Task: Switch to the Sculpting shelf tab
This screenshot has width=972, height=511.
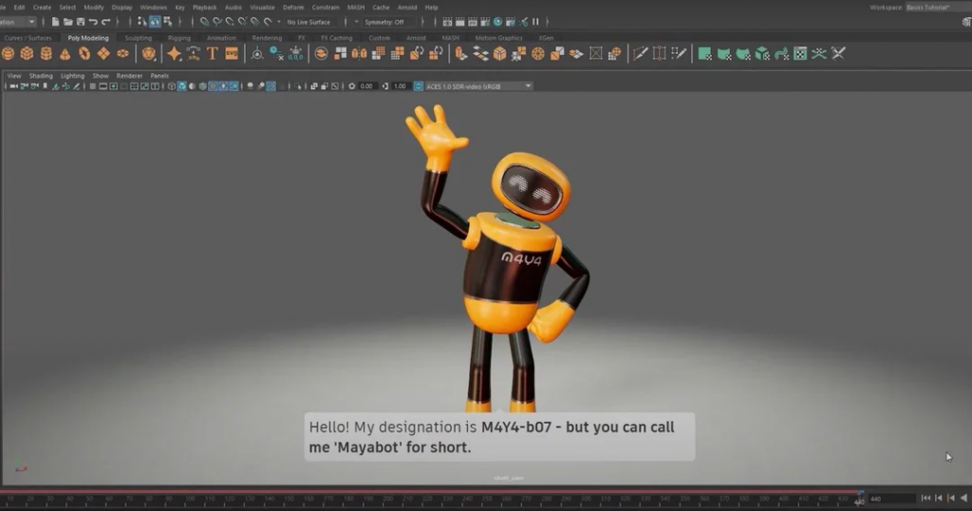Action: coord(138,38)
